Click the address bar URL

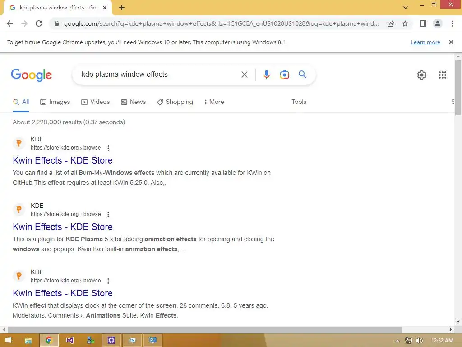pyautogui.click(x=221, y=23)
